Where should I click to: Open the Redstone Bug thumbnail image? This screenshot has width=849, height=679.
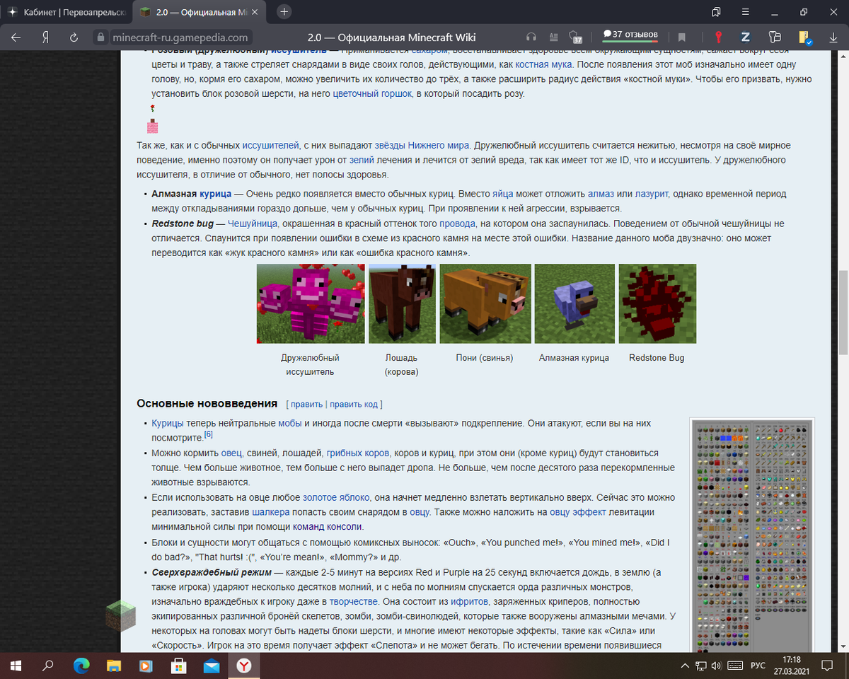pyautogui.click(x=657, y=303)
